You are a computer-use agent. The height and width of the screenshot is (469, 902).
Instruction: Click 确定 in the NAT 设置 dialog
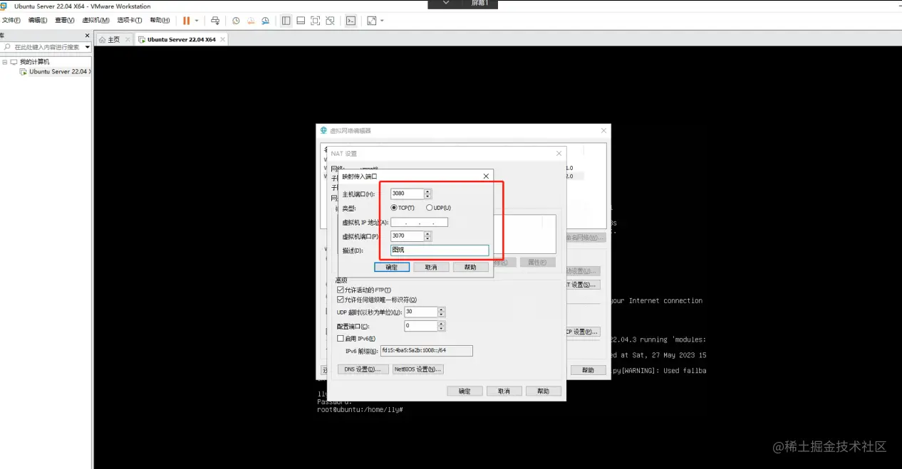click(465, 391)
